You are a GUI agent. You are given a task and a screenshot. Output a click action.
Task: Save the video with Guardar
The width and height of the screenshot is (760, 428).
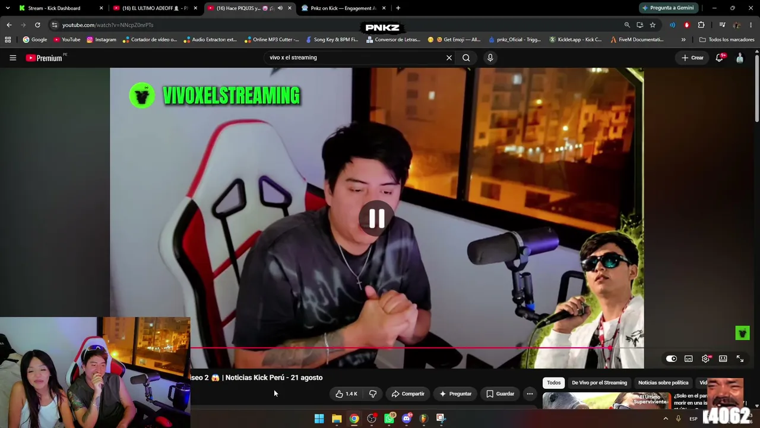coord(500,394)
